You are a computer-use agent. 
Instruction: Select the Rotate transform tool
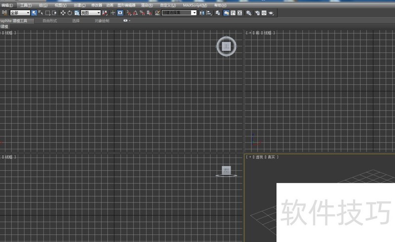click(70, 12)
